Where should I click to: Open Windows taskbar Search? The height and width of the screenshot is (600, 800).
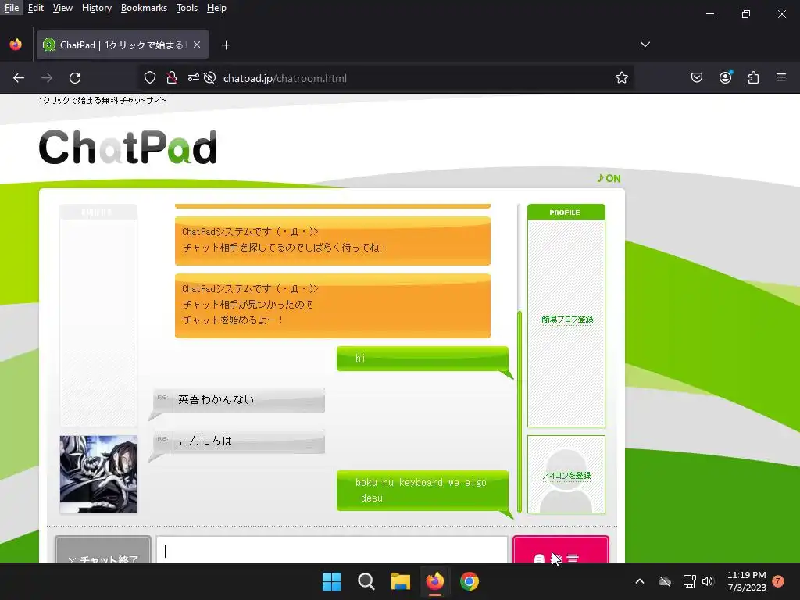366,581
